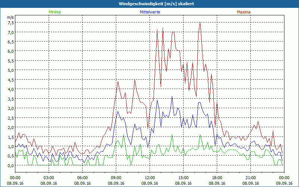Click the 4,0 y-axis label
The height and width of the screenshot is (187, 299).
click(11, 89)
